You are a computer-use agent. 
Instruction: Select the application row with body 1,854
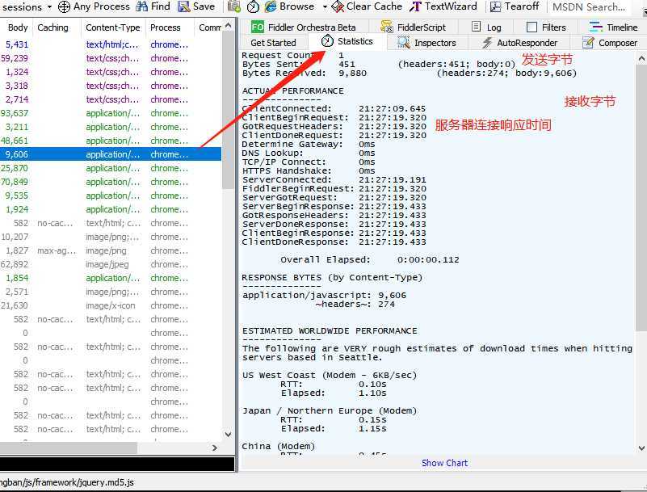[x=111, y=278]
